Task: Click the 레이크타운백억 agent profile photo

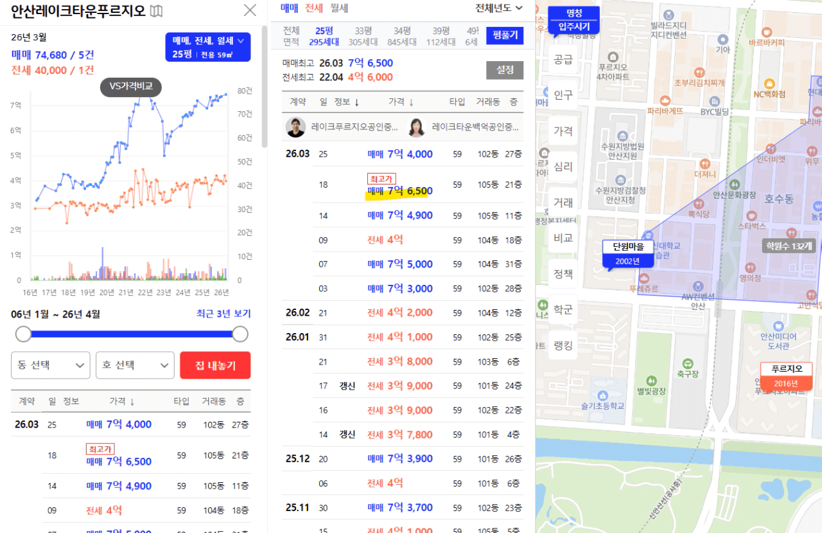Action: point(417,127)
